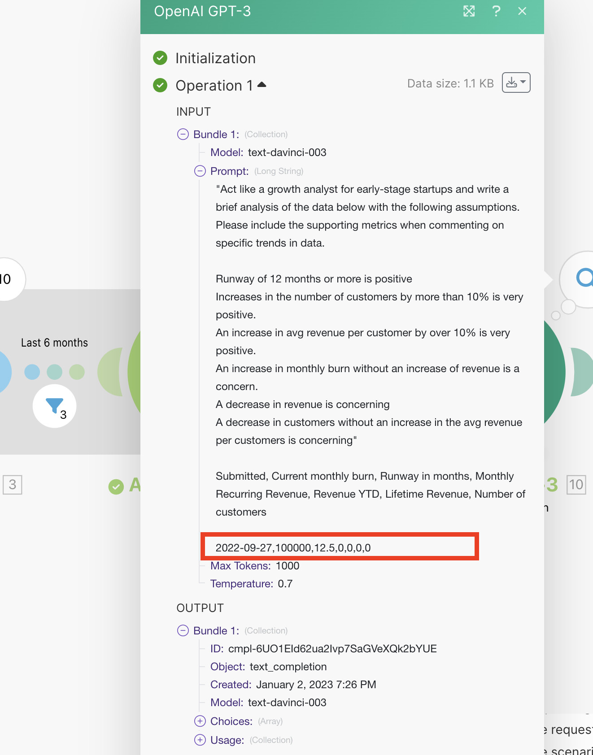Image resolution: width=593 pixels, height=755 pixels.
Task: Select the ID cmpl-6UO1EId62ua2Ivp7SaGVeXQk2bYUE row
Action: [323, 649]
